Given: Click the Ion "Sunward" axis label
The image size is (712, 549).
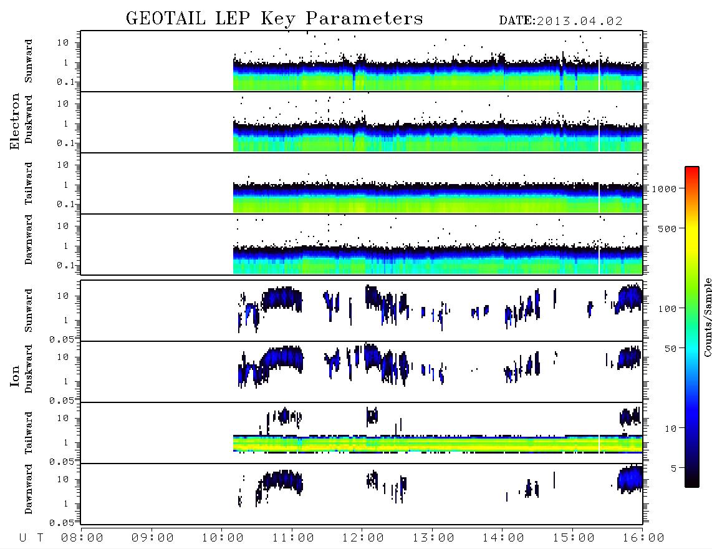Looking at the screenshot, I should [x=29, y=311].
